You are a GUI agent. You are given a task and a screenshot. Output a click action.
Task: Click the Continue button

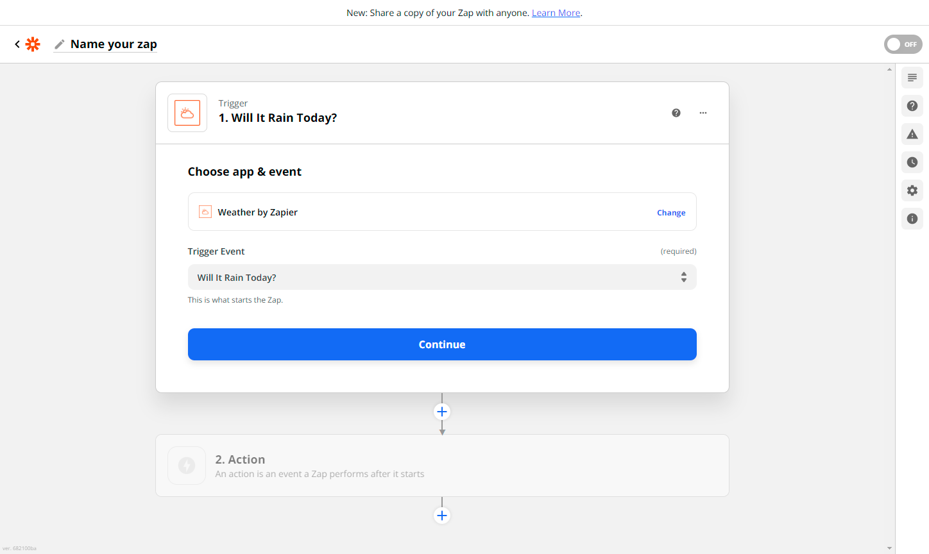[441, 344]
